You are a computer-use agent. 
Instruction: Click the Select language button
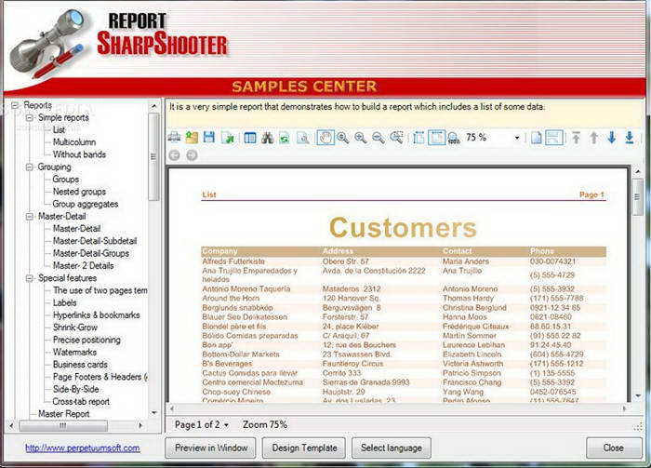(x=392, y=448)
